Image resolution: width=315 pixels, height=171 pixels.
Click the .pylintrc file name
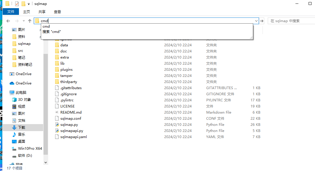(x=67, y=100)
